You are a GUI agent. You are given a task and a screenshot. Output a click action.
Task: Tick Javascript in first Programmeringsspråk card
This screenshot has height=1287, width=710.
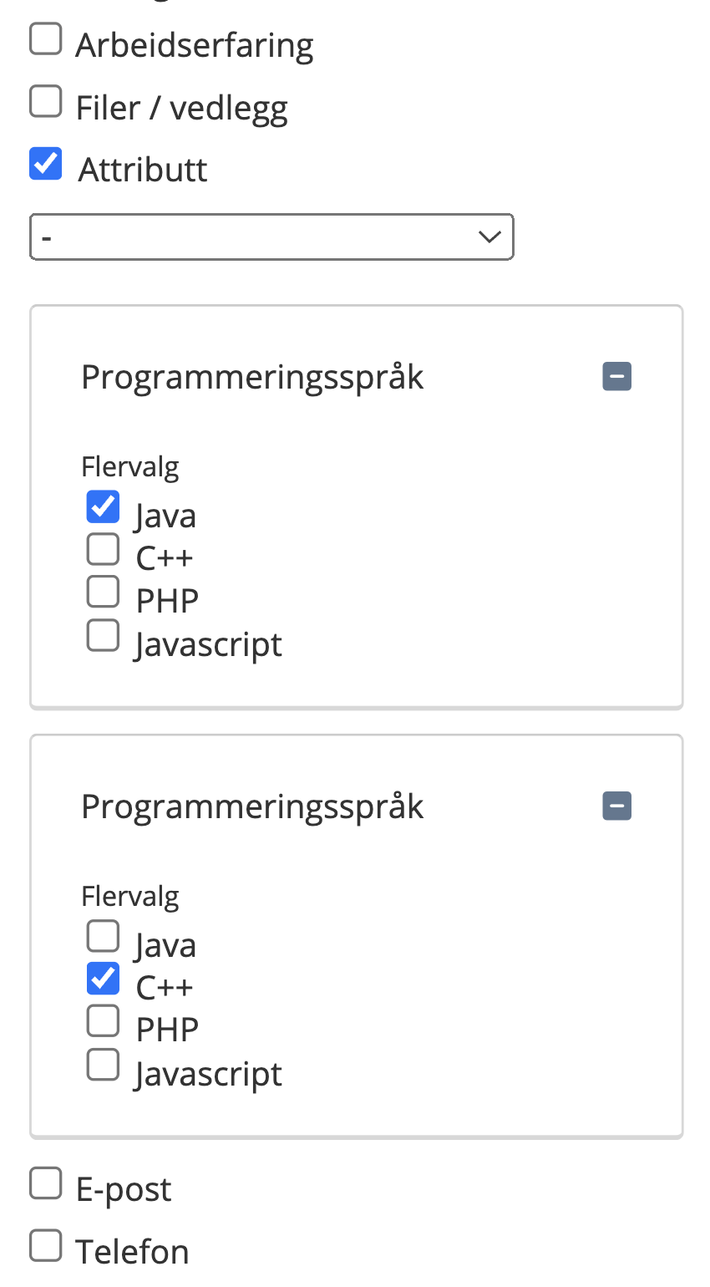103,635
